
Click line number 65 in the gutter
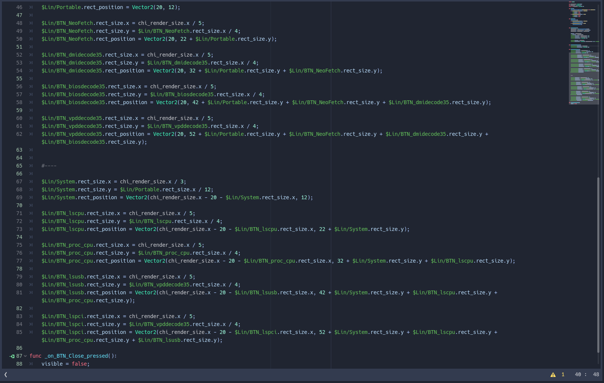click(19, 166)
